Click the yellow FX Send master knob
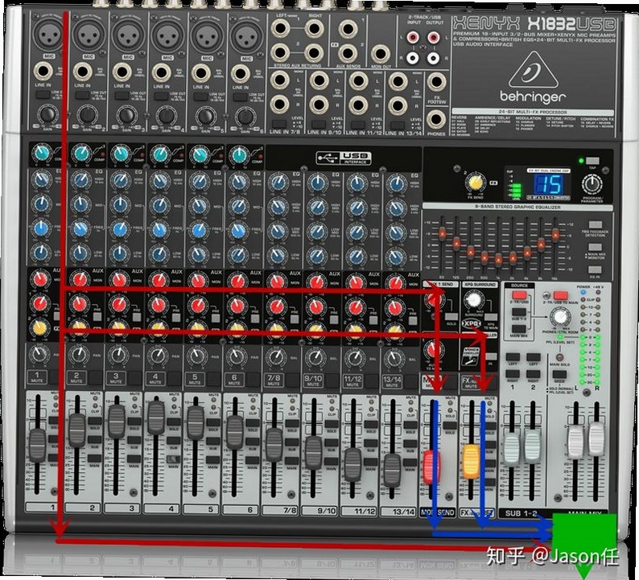Viewport: 639px width, 580px height. (x=475, y=183)
